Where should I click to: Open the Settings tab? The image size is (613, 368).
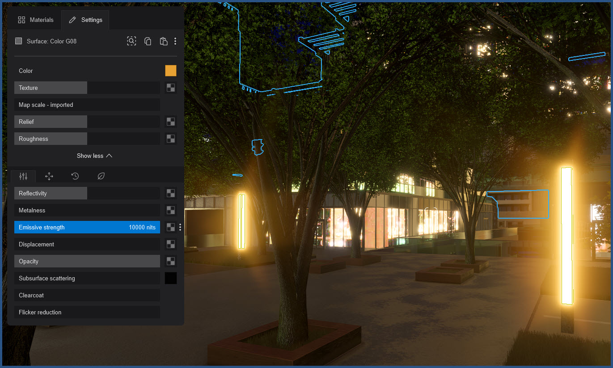click(x=85, y=20)
